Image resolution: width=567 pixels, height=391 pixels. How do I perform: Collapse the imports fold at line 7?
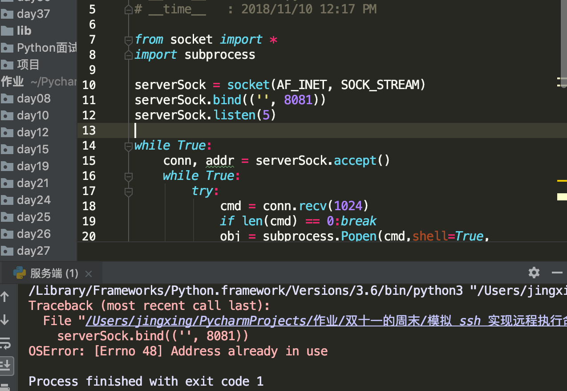(128, 40)
